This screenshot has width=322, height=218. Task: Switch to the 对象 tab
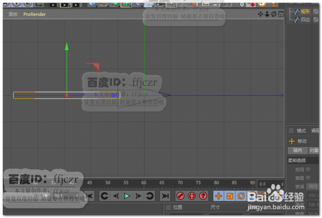point(314,151)
